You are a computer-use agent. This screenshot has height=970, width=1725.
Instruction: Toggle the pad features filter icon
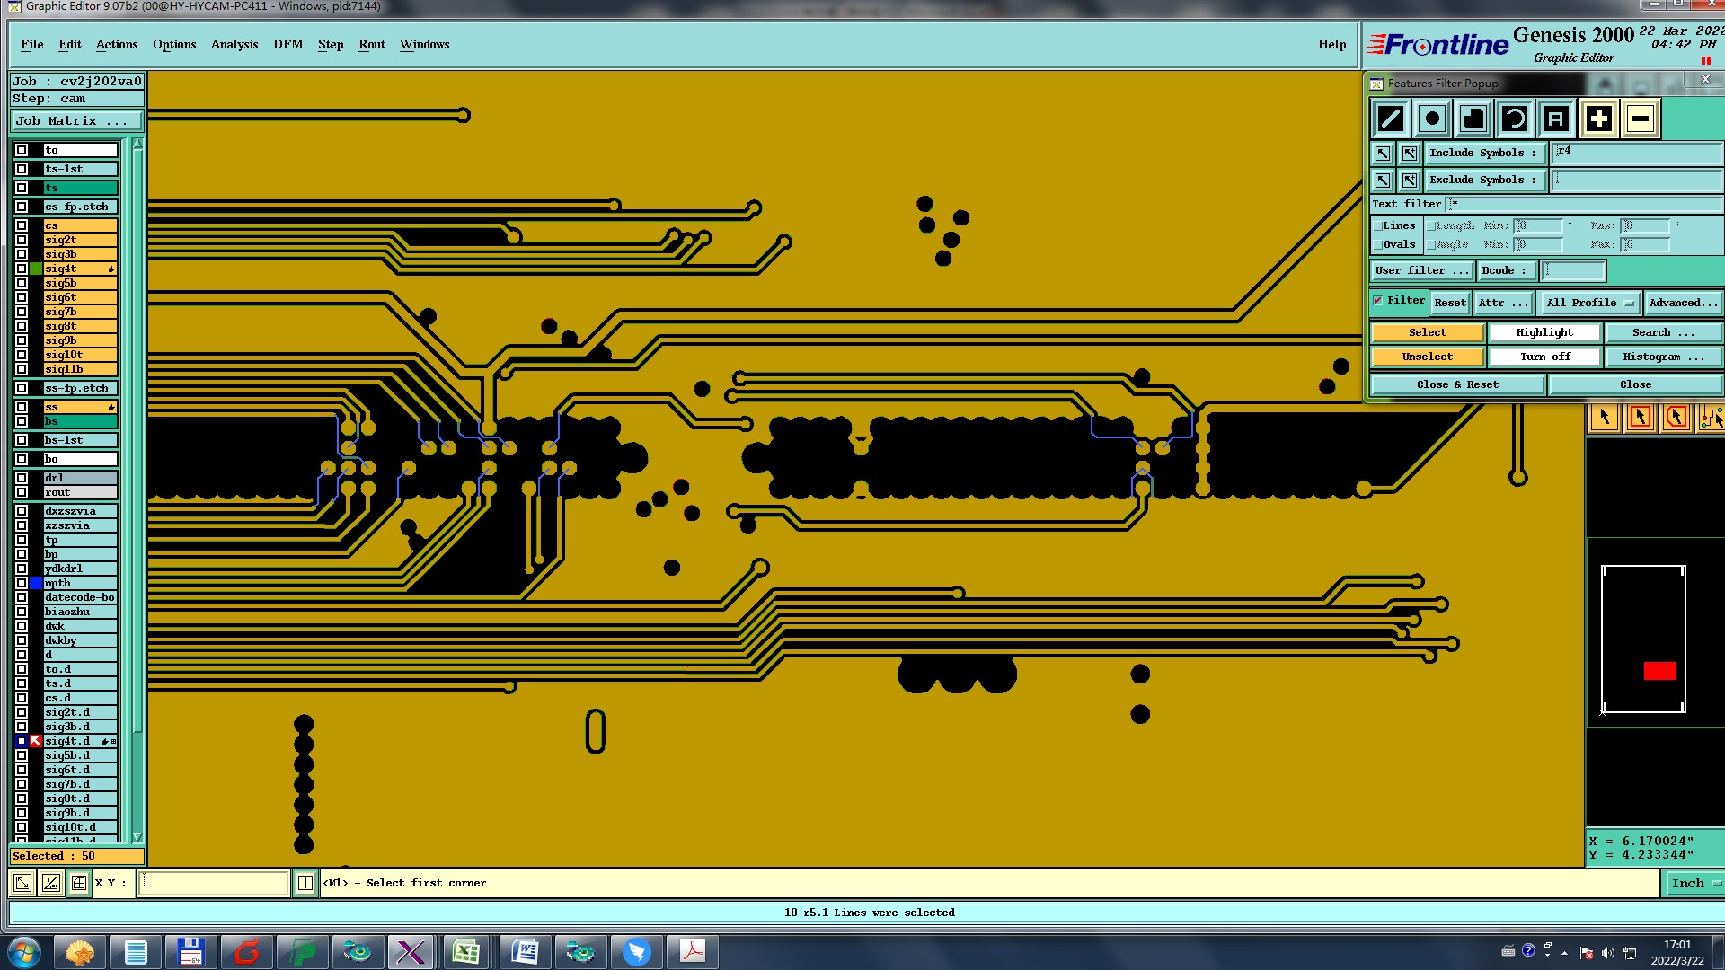click(x=1432, y=119)
